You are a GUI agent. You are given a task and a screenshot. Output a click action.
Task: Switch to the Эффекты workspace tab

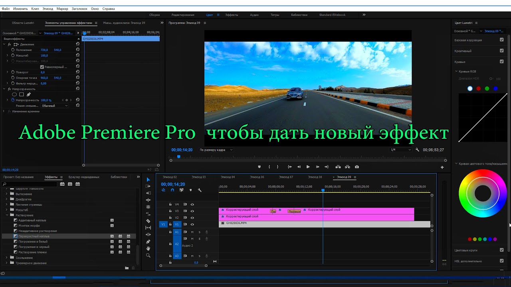[x=232, y=15]
